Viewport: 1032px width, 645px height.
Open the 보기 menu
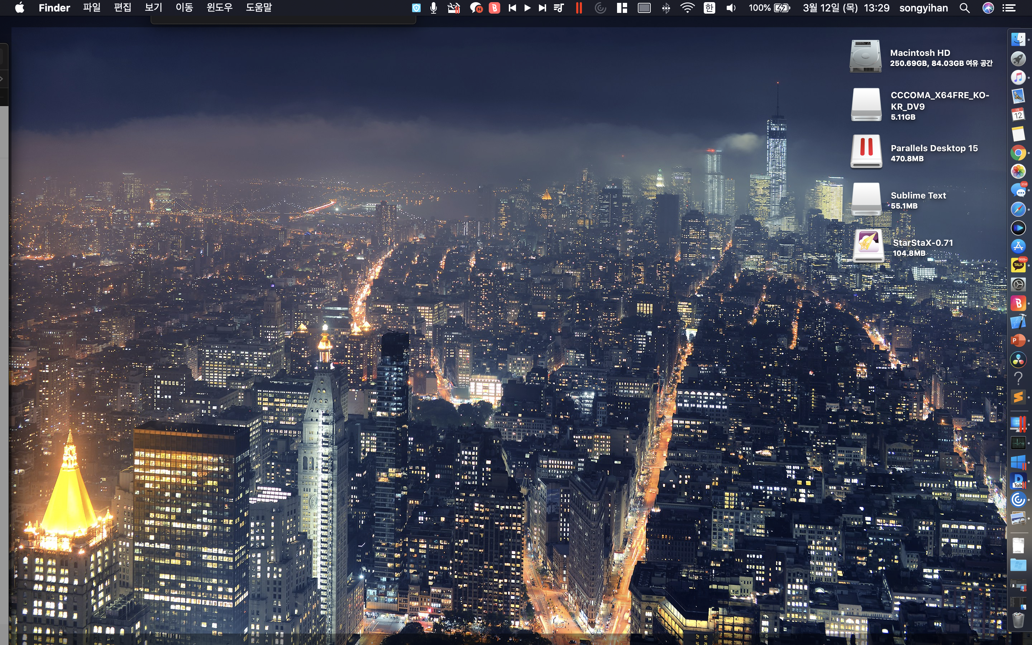click(x=153, y=8)
